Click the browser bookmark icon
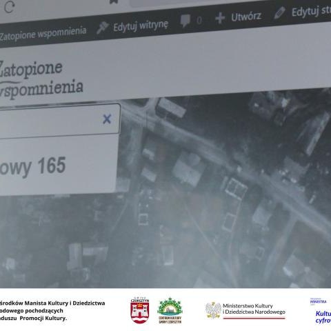331x331 pixels. [x=114, y=1]
